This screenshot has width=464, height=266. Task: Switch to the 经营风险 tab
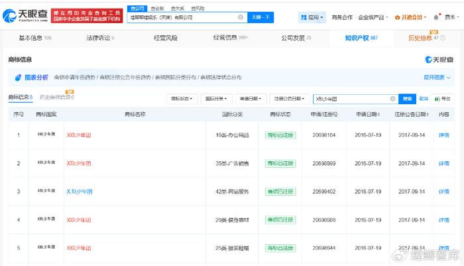(166, 38)
